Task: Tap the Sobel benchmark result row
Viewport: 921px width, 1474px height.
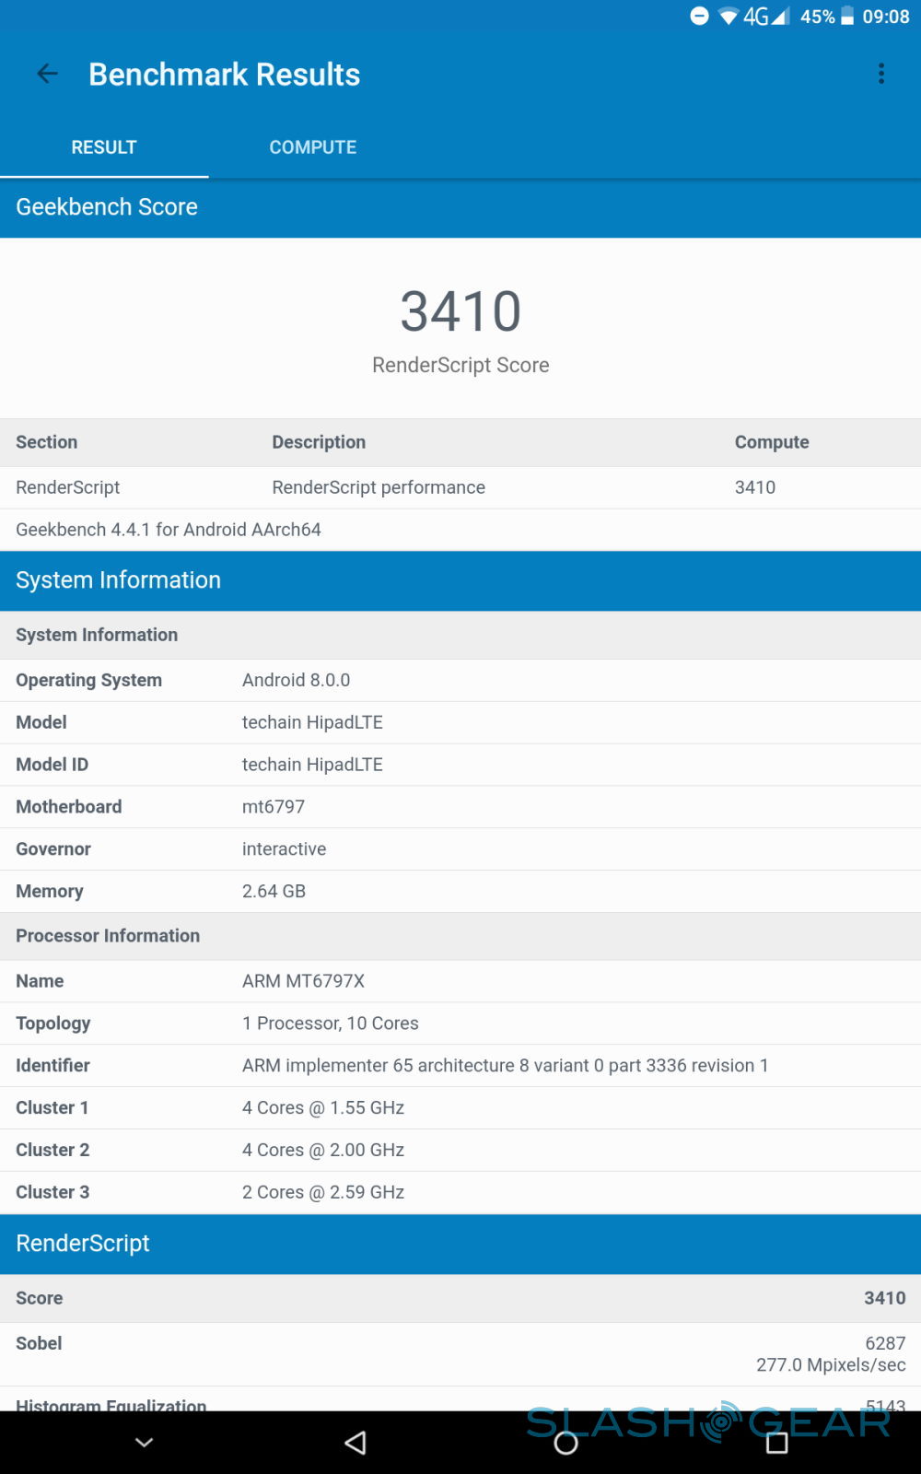Action: 460,1353
